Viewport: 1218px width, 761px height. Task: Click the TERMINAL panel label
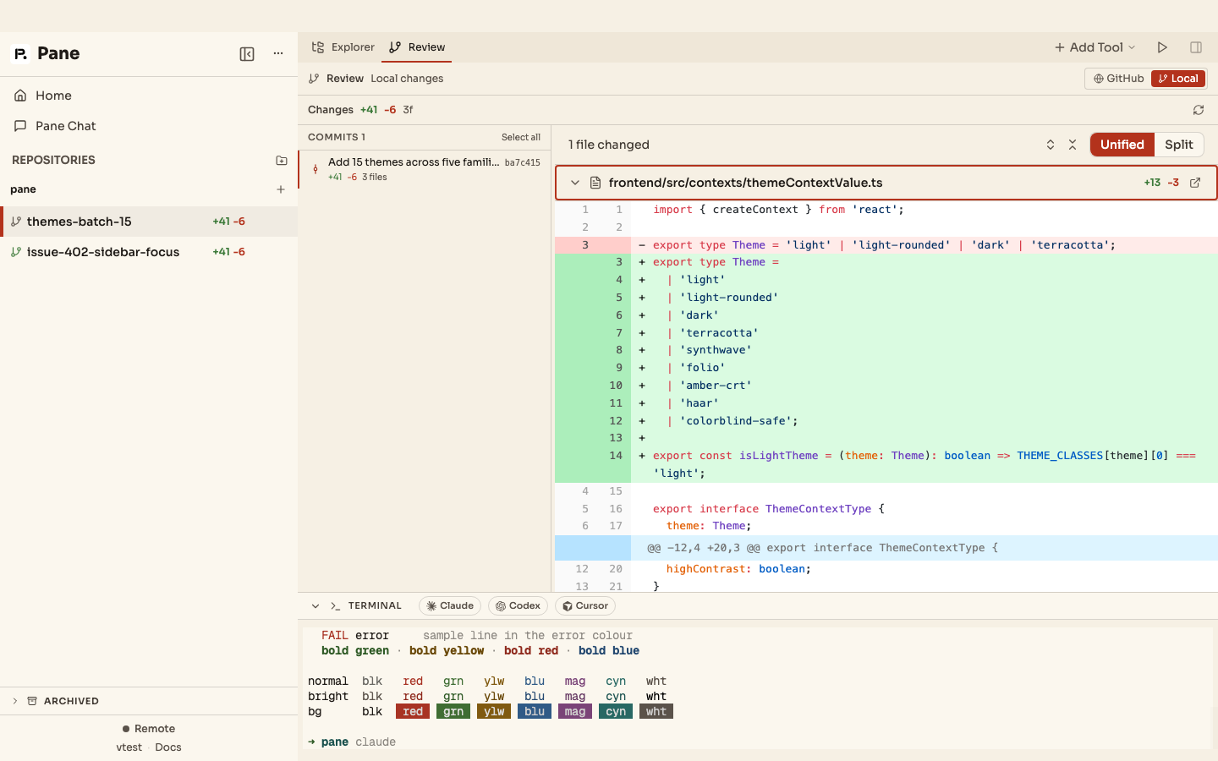tap(375, 605)
